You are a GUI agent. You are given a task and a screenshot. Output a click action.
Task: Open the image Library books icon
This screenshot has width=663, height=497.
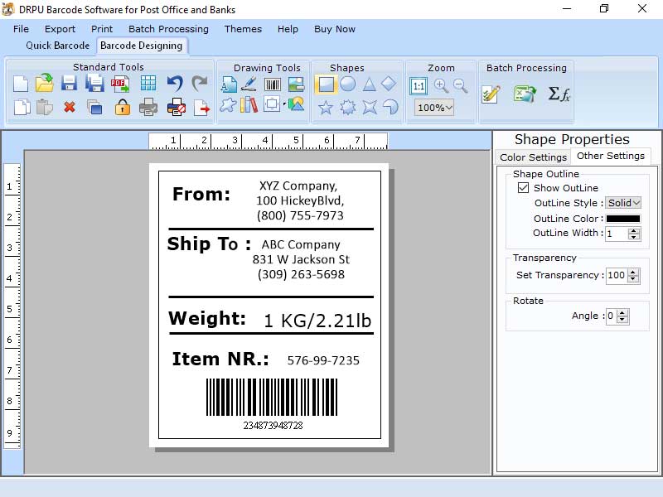click(249, 105)
